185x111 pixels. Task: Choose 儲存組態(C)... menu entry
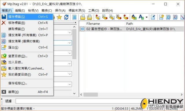pos(27,83)
